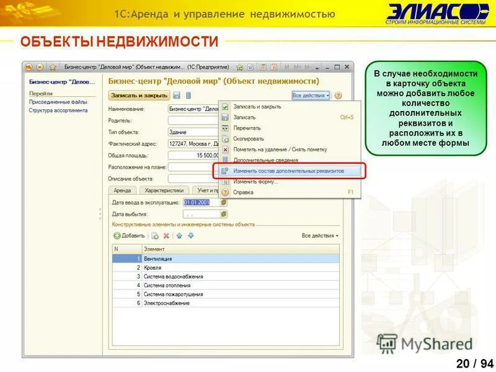Click the 1C logo icon in title bar
The image size is (496, 372).
[x=29, y=67]
